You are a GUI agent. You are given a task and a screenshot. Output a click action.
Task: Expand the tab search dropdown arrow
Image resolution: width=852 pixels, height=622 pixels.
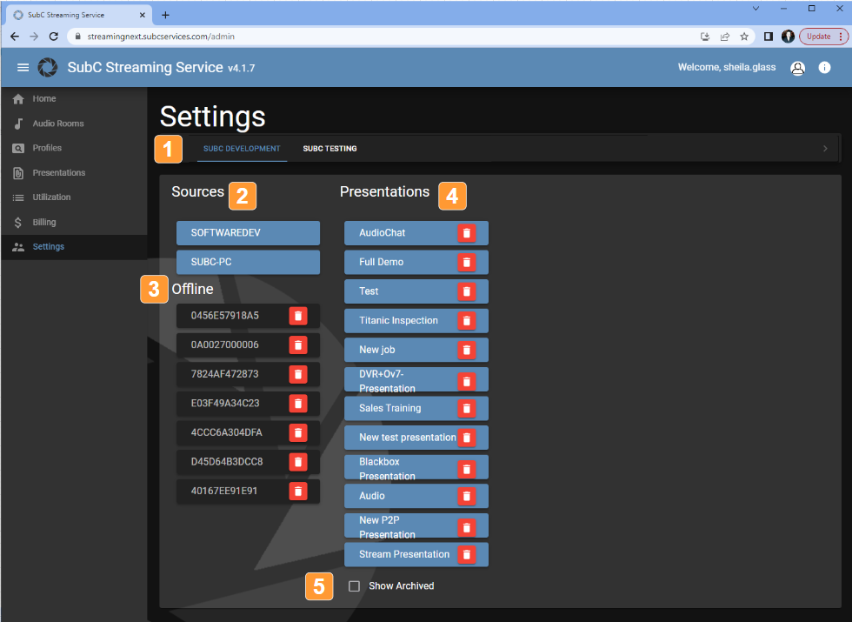[x=755, y=8]
